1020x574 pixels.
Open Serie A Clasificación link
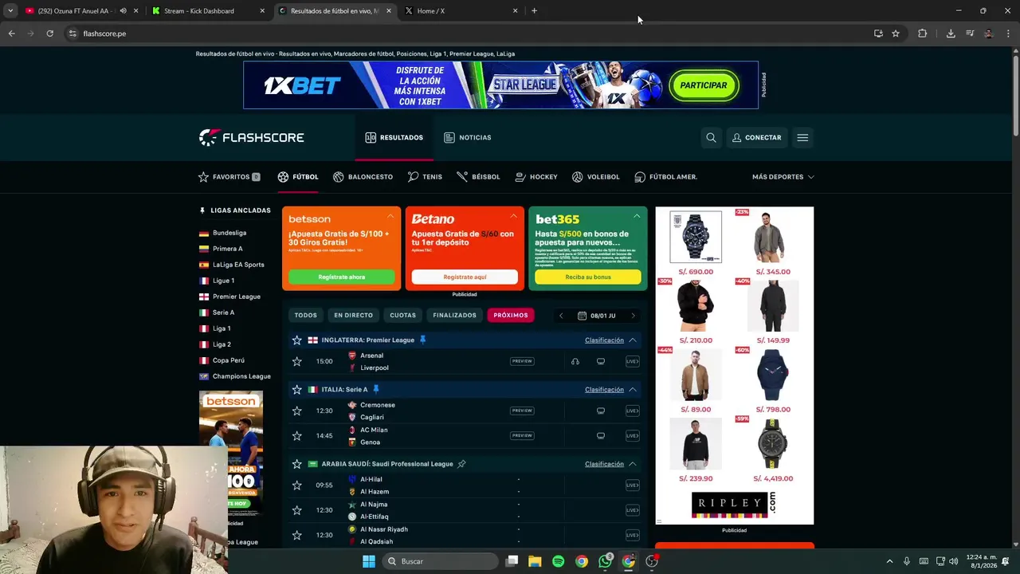tap(604, 390)
